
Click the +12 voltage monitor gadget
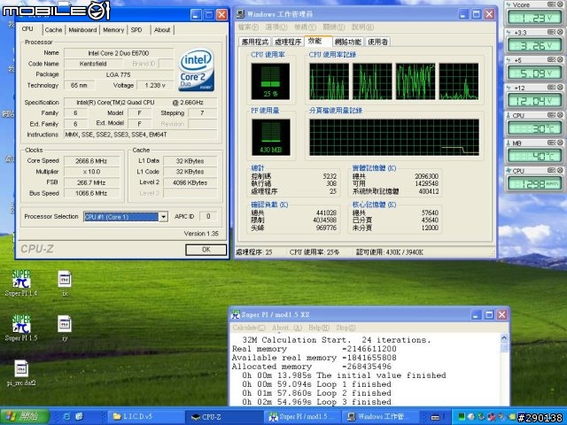pyautogui.click(x=534, y=100)
